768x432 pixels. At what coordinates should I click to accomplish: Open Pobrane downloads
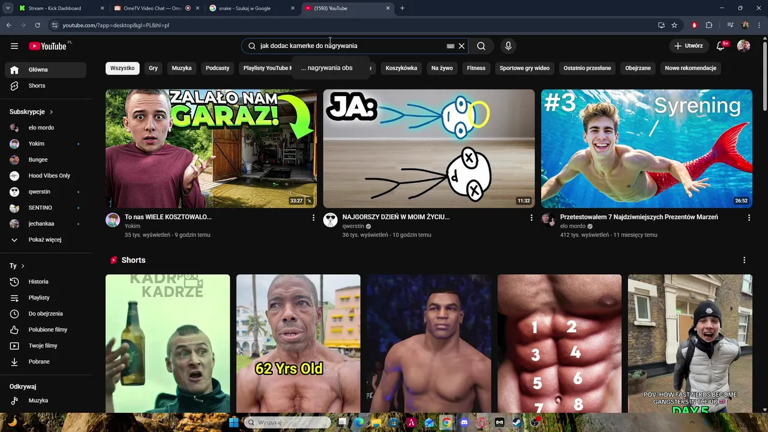tap(46, 362)
